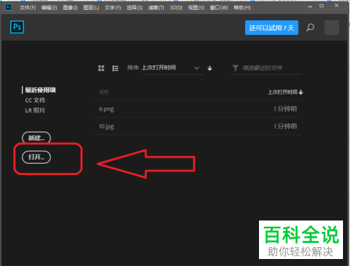
Task: Open the 滤镜(T) menu
Action: tap(156, 8)
